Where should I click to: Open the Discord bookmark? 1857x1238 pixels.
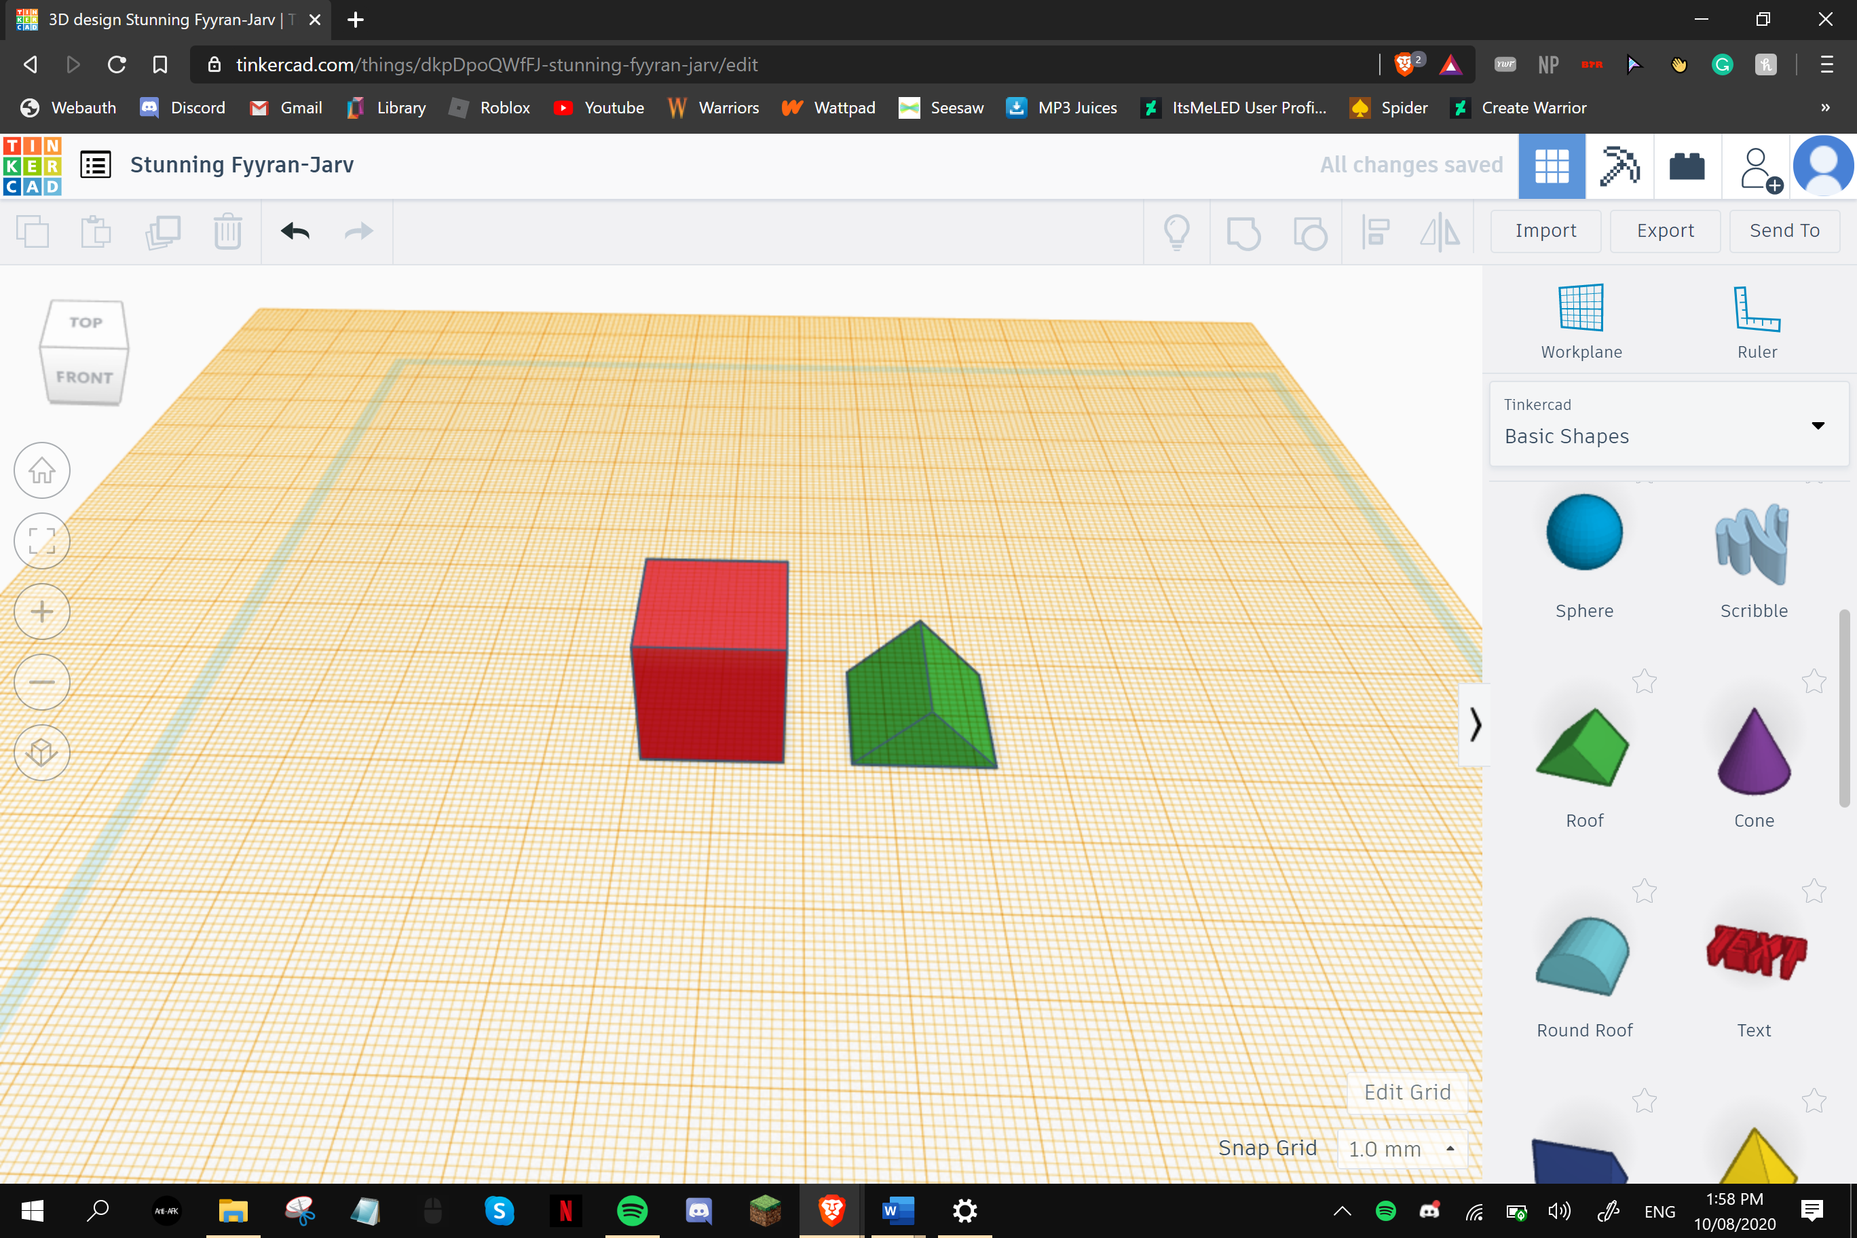click(x=183, y=107)
